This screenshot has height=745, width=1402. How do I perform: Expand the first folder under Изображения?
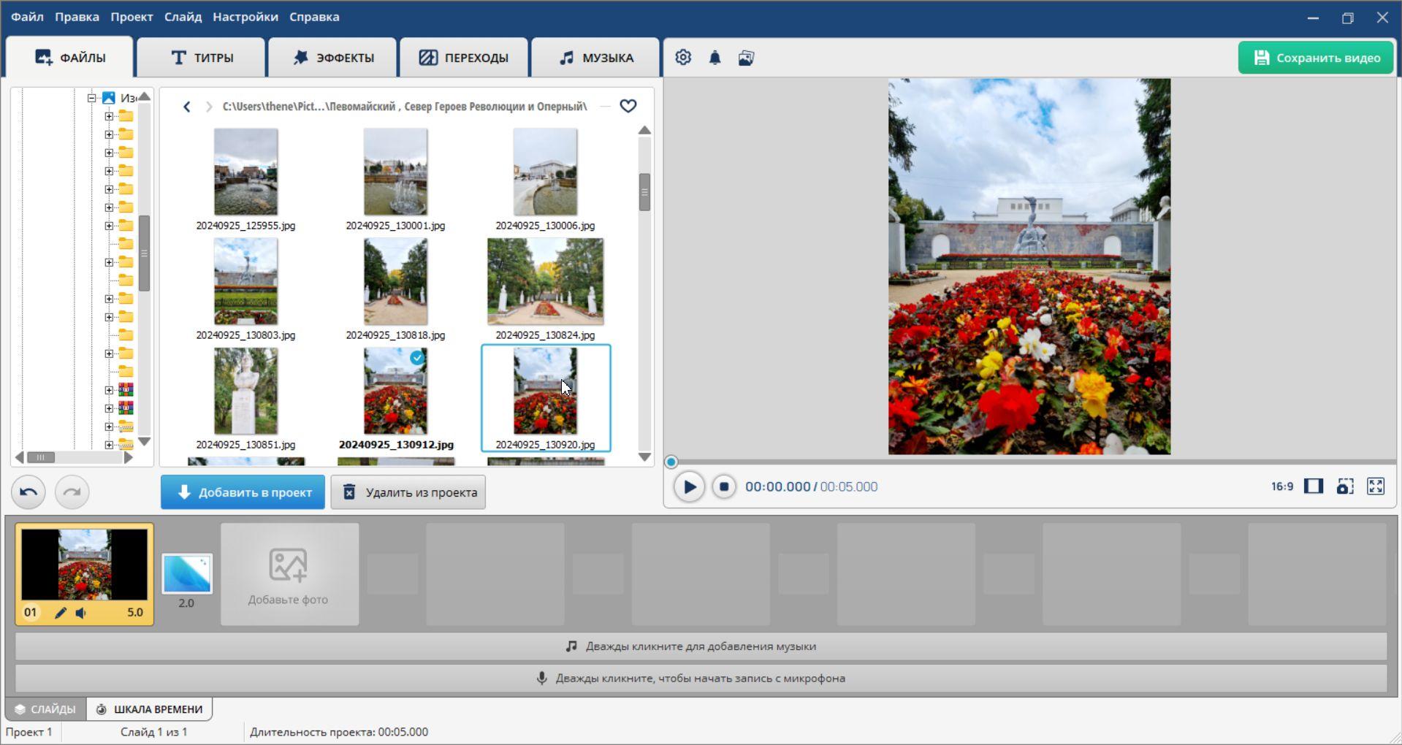click(109, 116)
